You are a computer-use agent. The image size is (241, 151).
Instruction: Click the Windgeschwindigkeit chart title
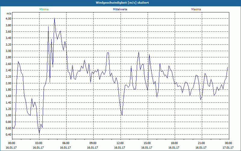[x=122, y=3]
